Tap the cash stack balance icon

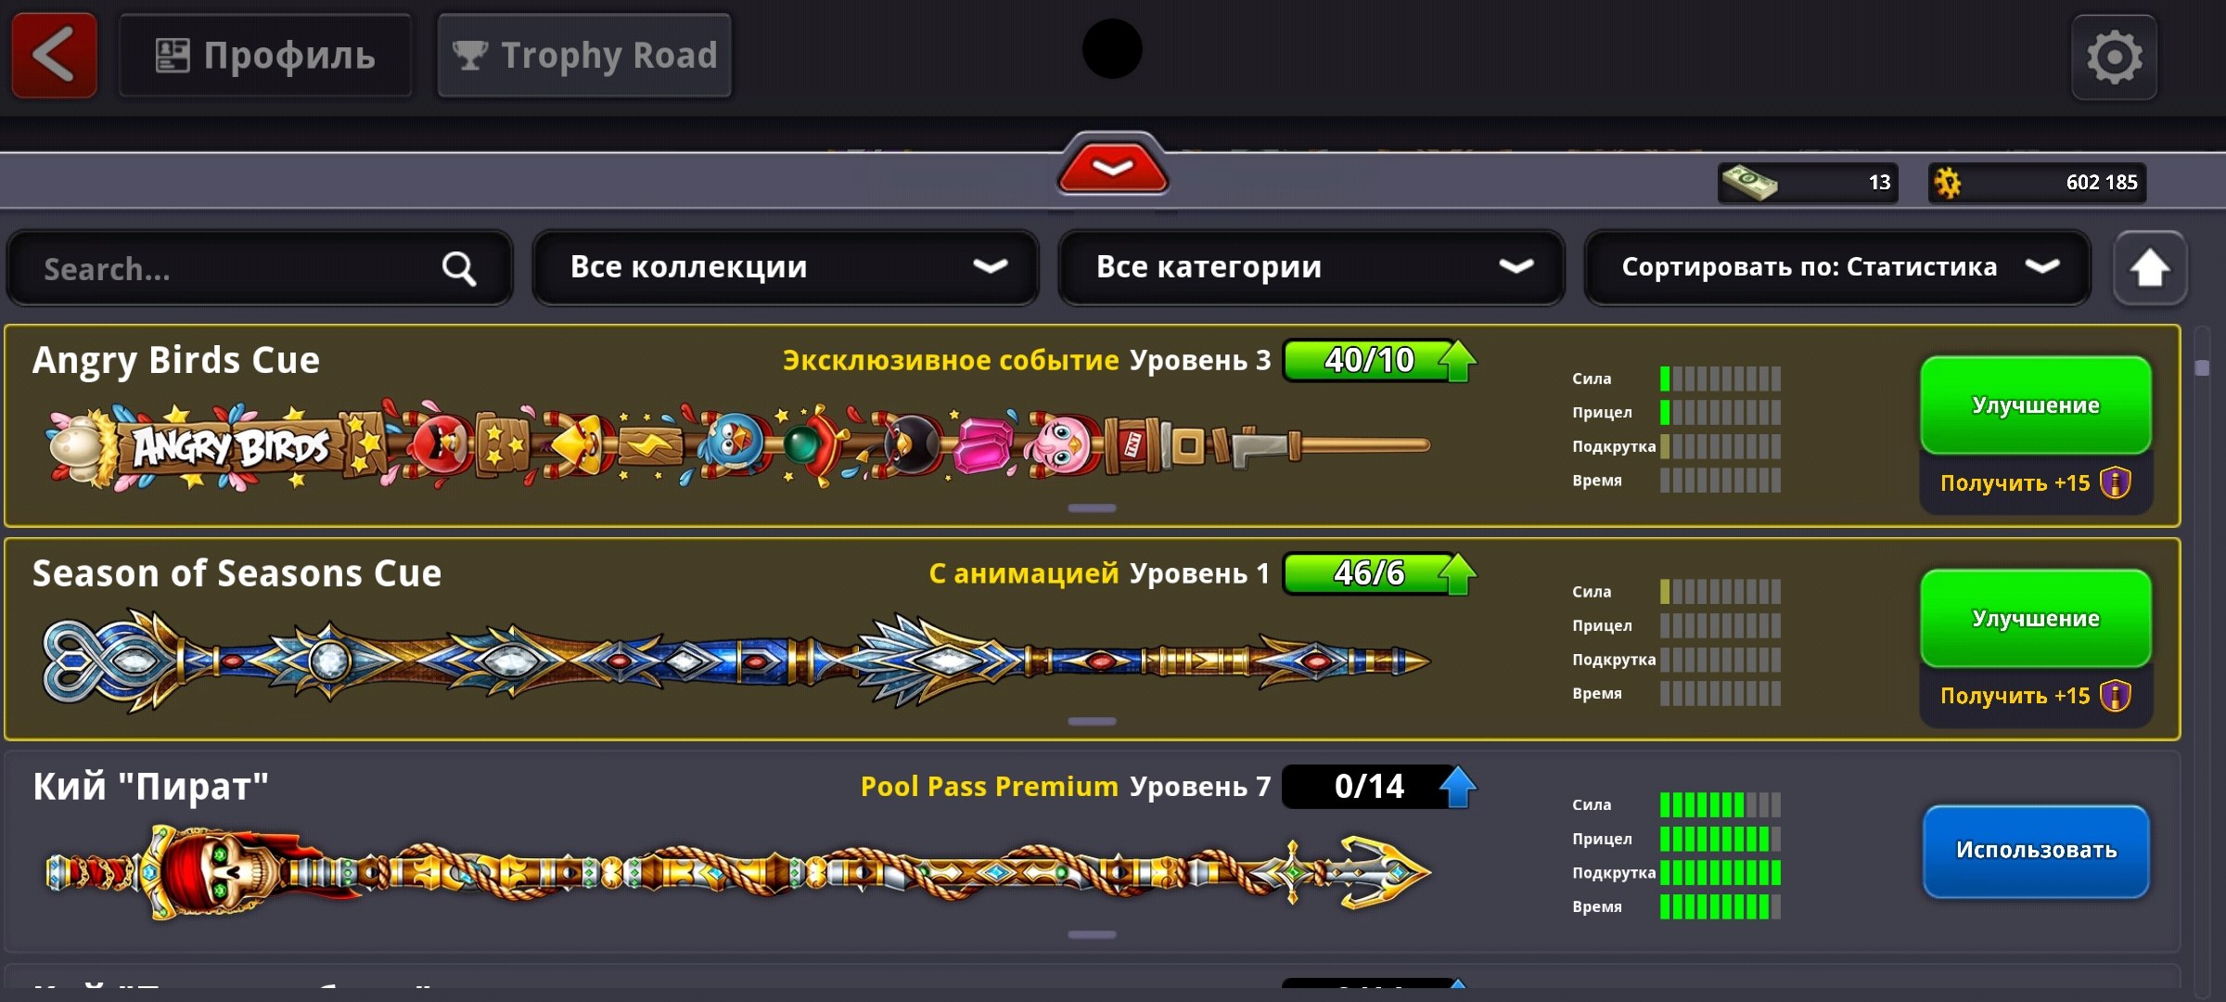tap(1749, 183)
